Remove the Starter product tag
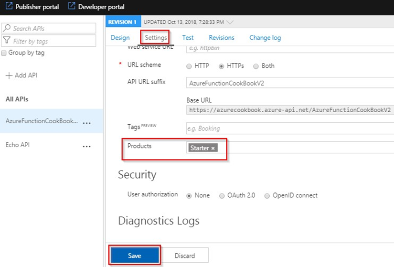Screen dimensions: 394x267 (x=213, y=148)
